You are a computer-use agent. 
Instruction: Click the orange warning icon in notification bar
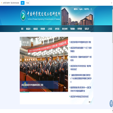(1, 3)
